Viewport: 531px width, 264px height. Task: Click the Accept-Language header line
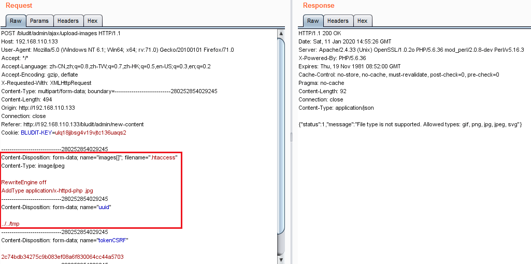click(106, 66)
